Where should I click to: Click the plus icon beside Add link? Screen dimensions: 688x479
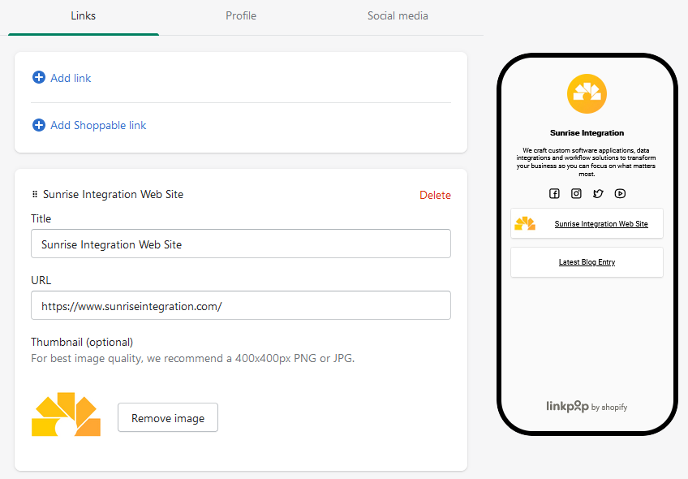pos(39,77)
